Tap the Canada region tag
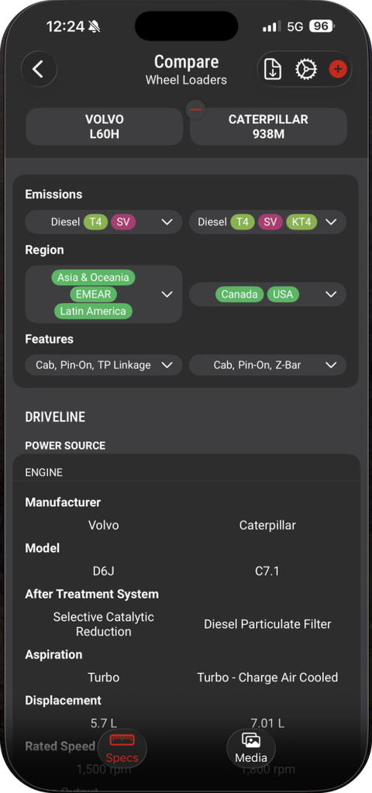 (239, 295)
